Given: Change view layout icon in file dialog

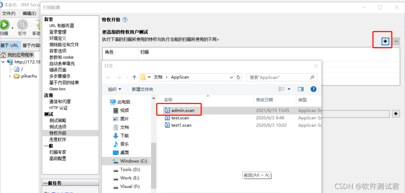Looking at the screenshot, I should tap(282, 89).
